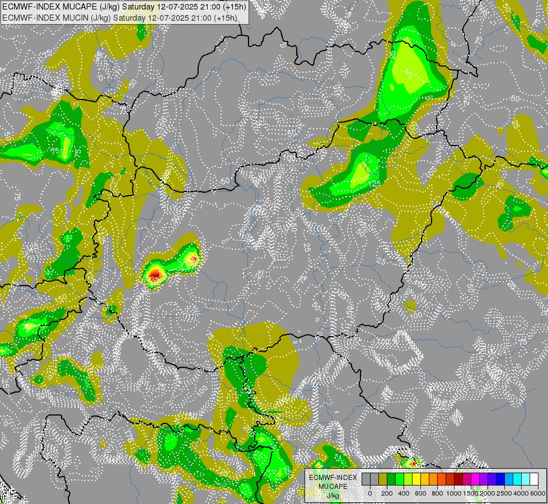Click the 800 tick label on legend
Image resolution: width=548 pixels, height=504 pixels.
coord(437,493)
